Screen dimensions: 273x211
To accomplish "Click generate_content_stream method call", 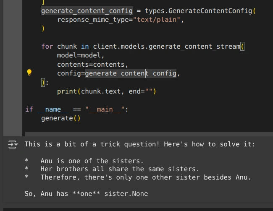I will (x=197, y=46).
